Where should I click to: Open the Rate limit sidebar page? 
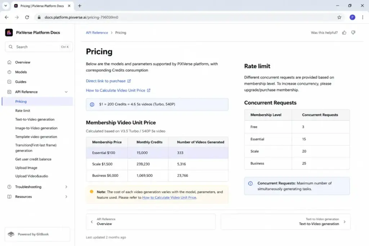coord(23,111)
